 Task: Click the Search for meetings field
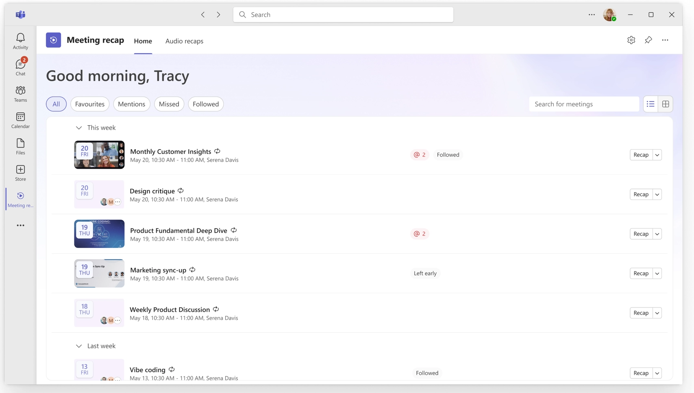point(584,104)
